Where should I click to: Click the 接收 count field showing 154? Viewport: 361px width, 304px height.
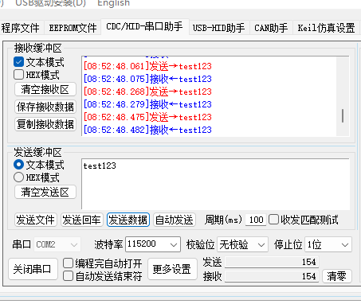click(272, 276)
